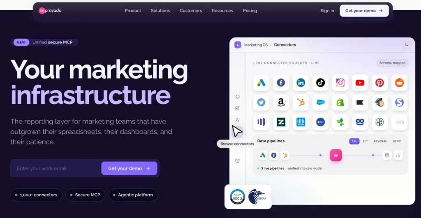Viewport: 421px width, 218px height.
Task: Click the Google Ads source in the pipeline row
Action: [x=263, y=155]
